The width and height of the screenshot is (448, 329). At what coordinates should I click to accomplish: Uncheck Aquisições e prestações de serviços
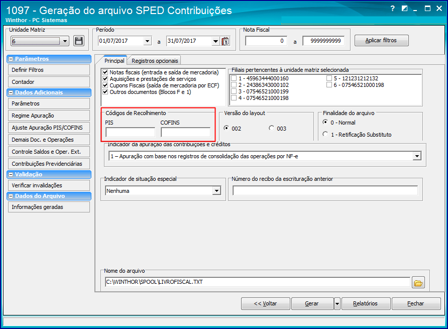[105, 79]
